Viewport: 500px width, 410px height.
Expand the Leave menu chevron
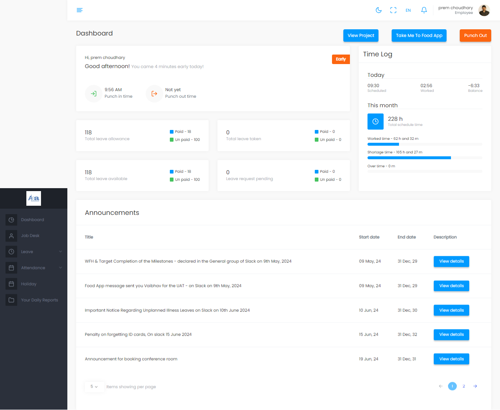click(x=60, y=251)
